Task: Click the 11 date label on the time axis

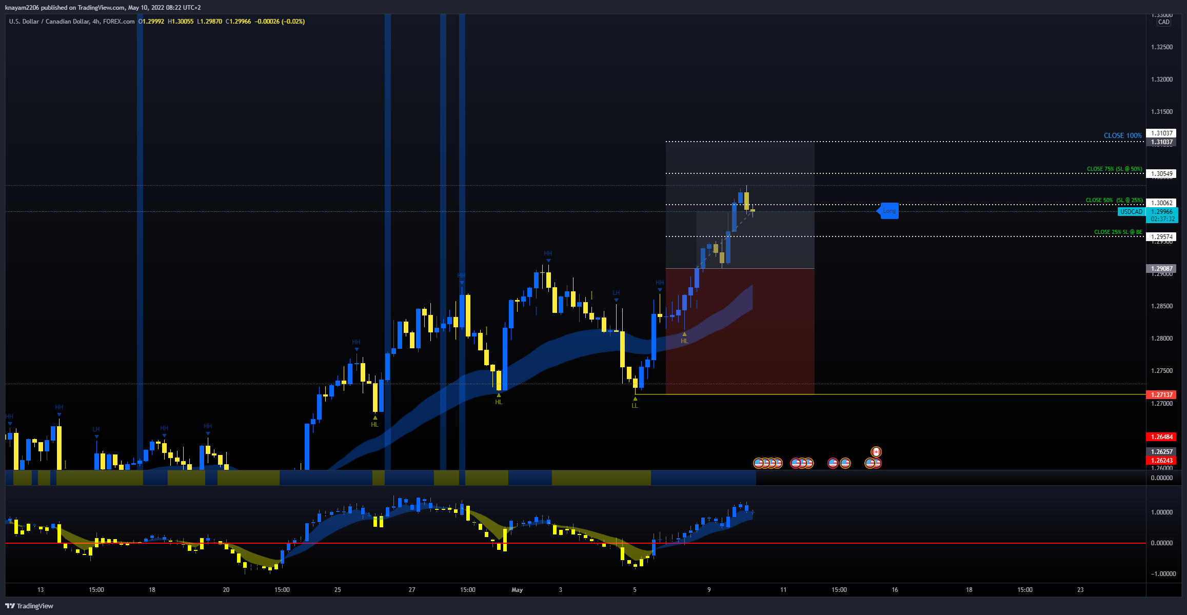Action: pos(783,590)
